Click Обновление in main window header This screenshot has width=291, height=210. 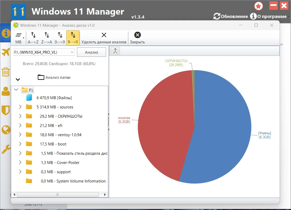230,16
